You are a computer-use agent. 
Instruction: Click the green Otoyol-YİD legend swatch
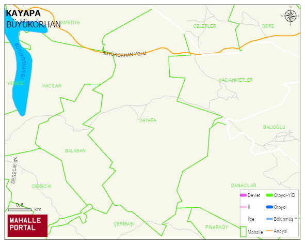click(x=269, y=195)
